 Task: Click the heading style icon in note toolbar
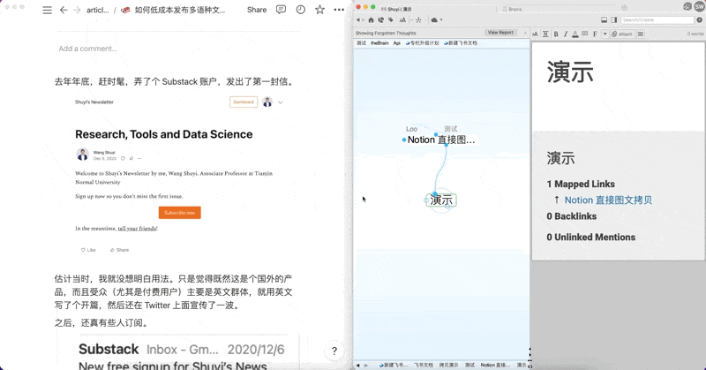[545, 34]
